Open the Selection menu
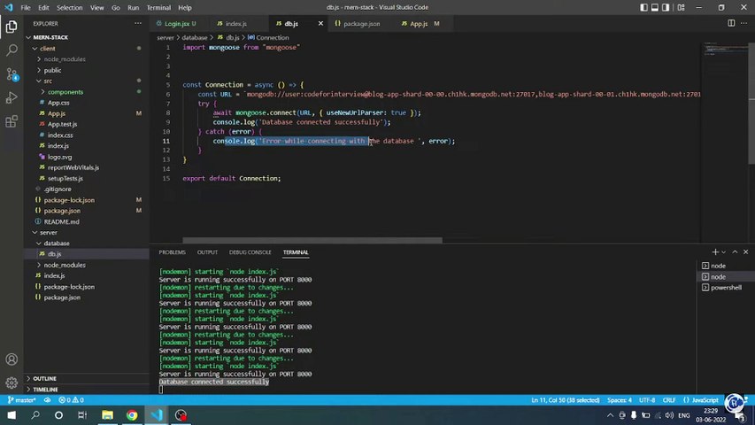Image resolution: width=755 pixels, height=425 pixels. (x=69, y=8)
